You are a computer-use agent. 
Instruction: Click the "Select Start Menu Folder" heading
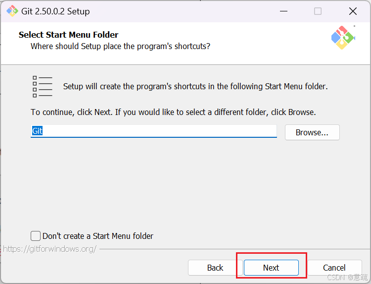pyautogui.click(x=68, y=35)
